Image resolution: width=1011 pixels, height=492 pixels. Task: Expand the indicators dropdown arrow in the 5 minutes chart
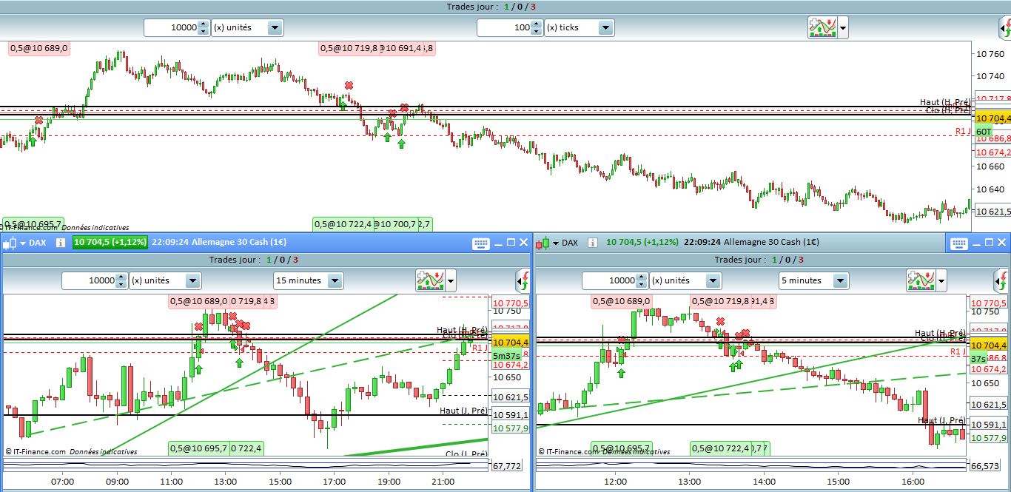(x=941, y=281)
